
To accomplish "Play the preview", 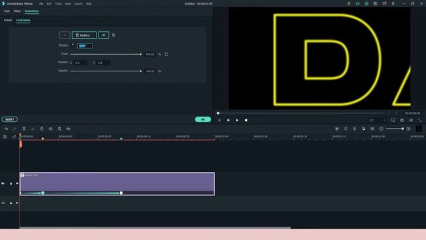I will 237,120.
